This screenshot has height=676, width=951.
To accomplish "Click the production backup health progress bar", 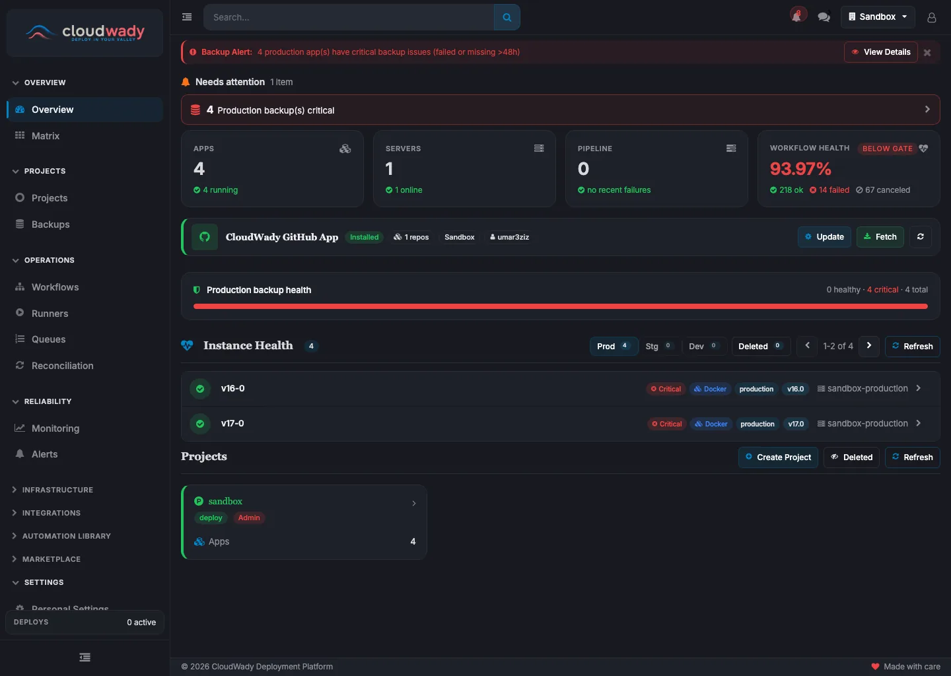I will (560, 306).
